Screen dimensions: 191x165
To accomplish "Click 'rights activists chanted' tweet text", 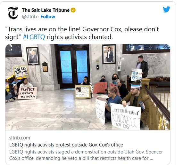I will click(x=80, y=37).
